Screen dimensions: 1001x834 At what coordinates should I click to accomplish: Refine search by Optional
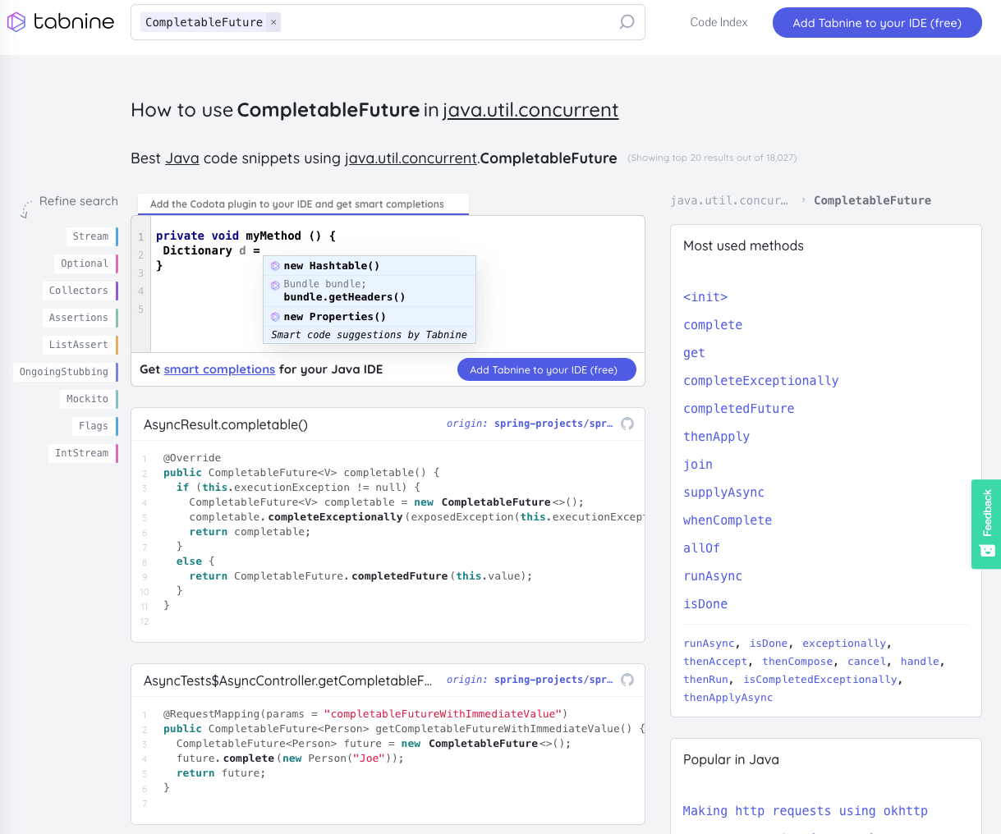tap(85, 263)
